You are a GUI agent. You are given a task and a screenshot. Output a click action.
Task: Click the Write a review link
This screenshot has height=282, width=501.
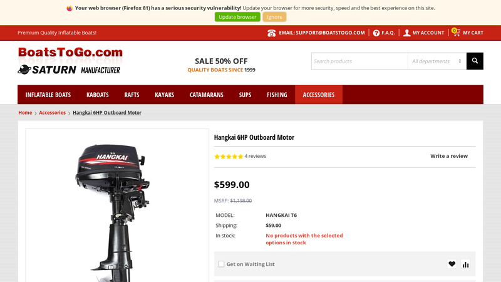[x=449, y=156]
